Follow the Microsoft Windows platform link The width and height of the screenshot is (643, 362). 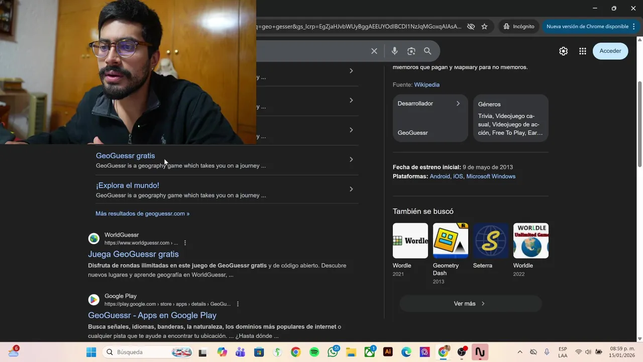pyautogui.click(x=491, y=176)
